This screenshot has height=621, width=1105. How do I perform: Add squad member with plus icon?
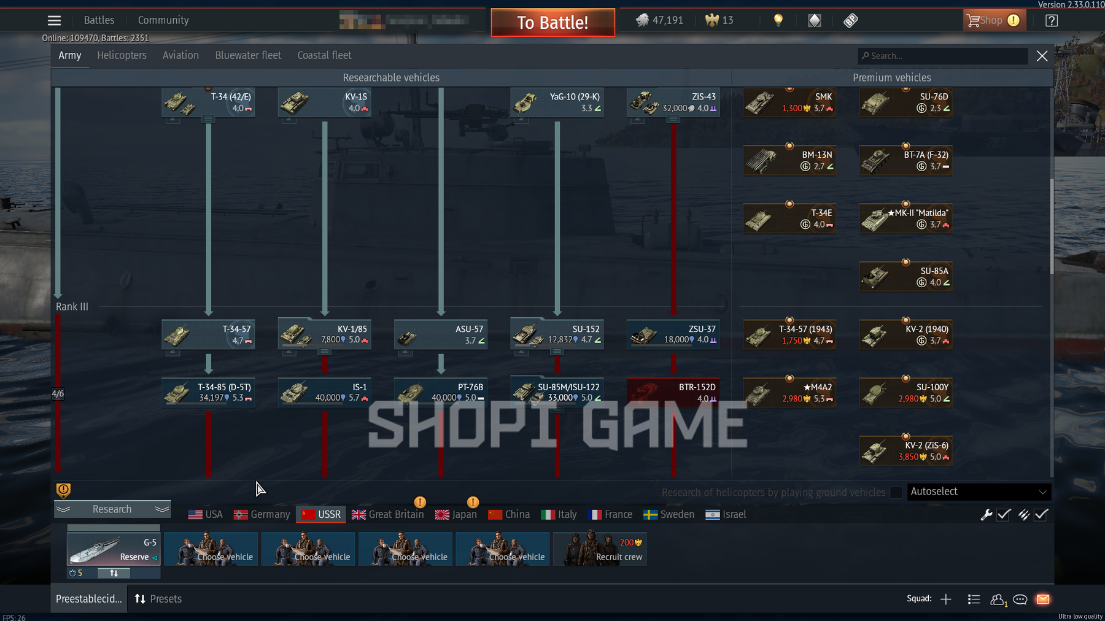tap(945, 599)
